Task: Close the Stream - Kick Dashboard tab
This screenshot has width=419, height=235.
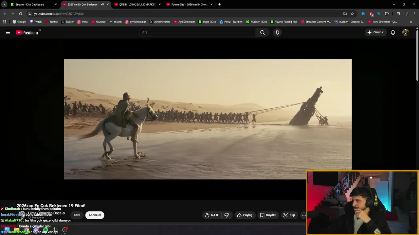Action: (x=56, y=5)
